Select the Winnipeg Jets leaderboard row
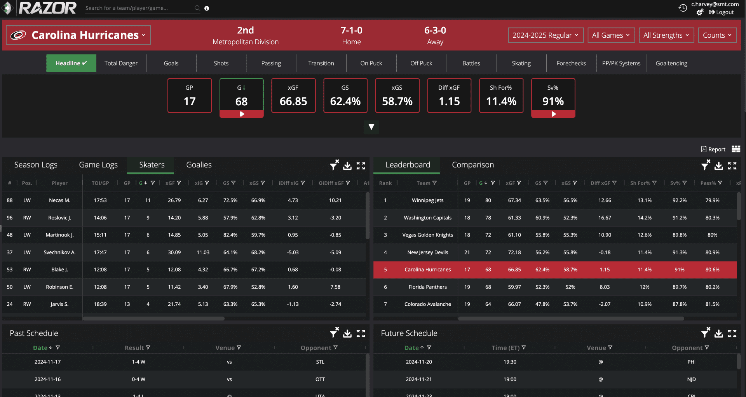The width and height of the screenshot is (746, 397). click(x=555, y=200)
